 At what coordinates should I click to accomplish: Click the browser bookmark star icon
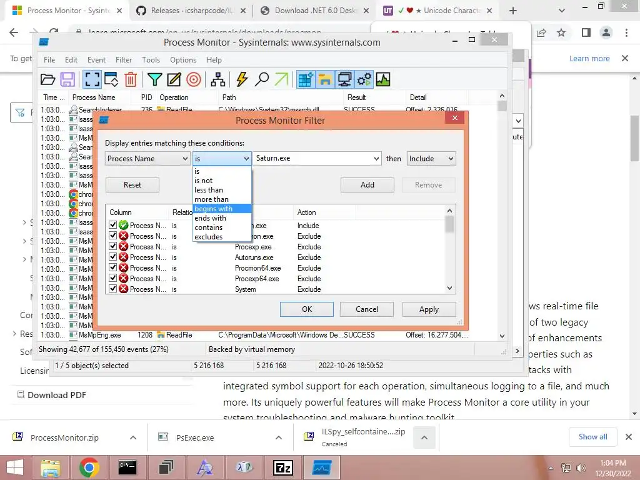pyautogui.click(x=561, y=32)
